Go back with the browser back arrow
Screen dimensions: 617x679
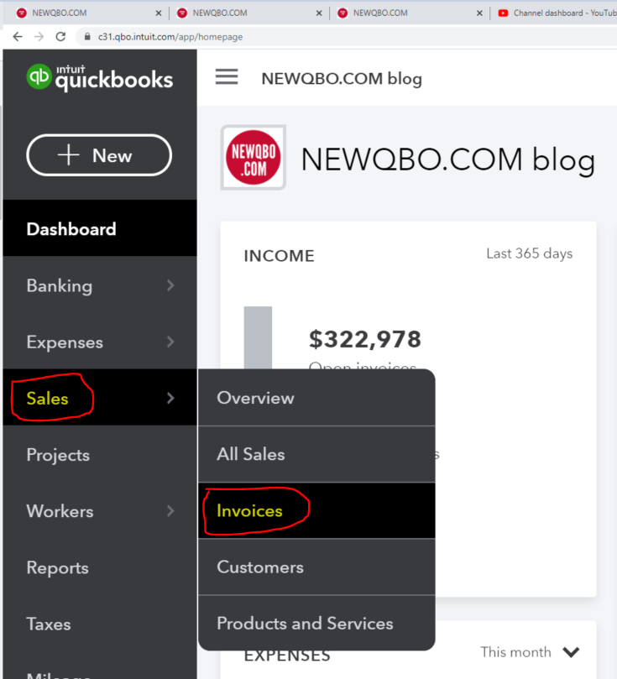(18, 37)
